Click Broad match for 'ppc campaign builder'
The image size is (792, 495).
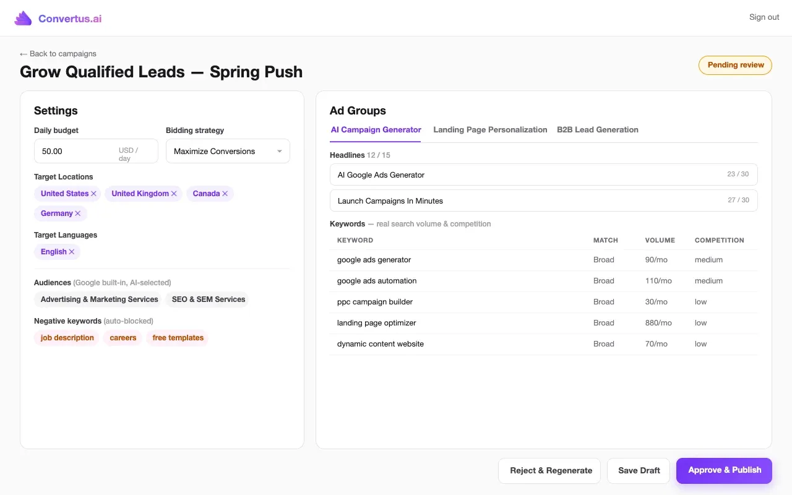coord(604,302)
